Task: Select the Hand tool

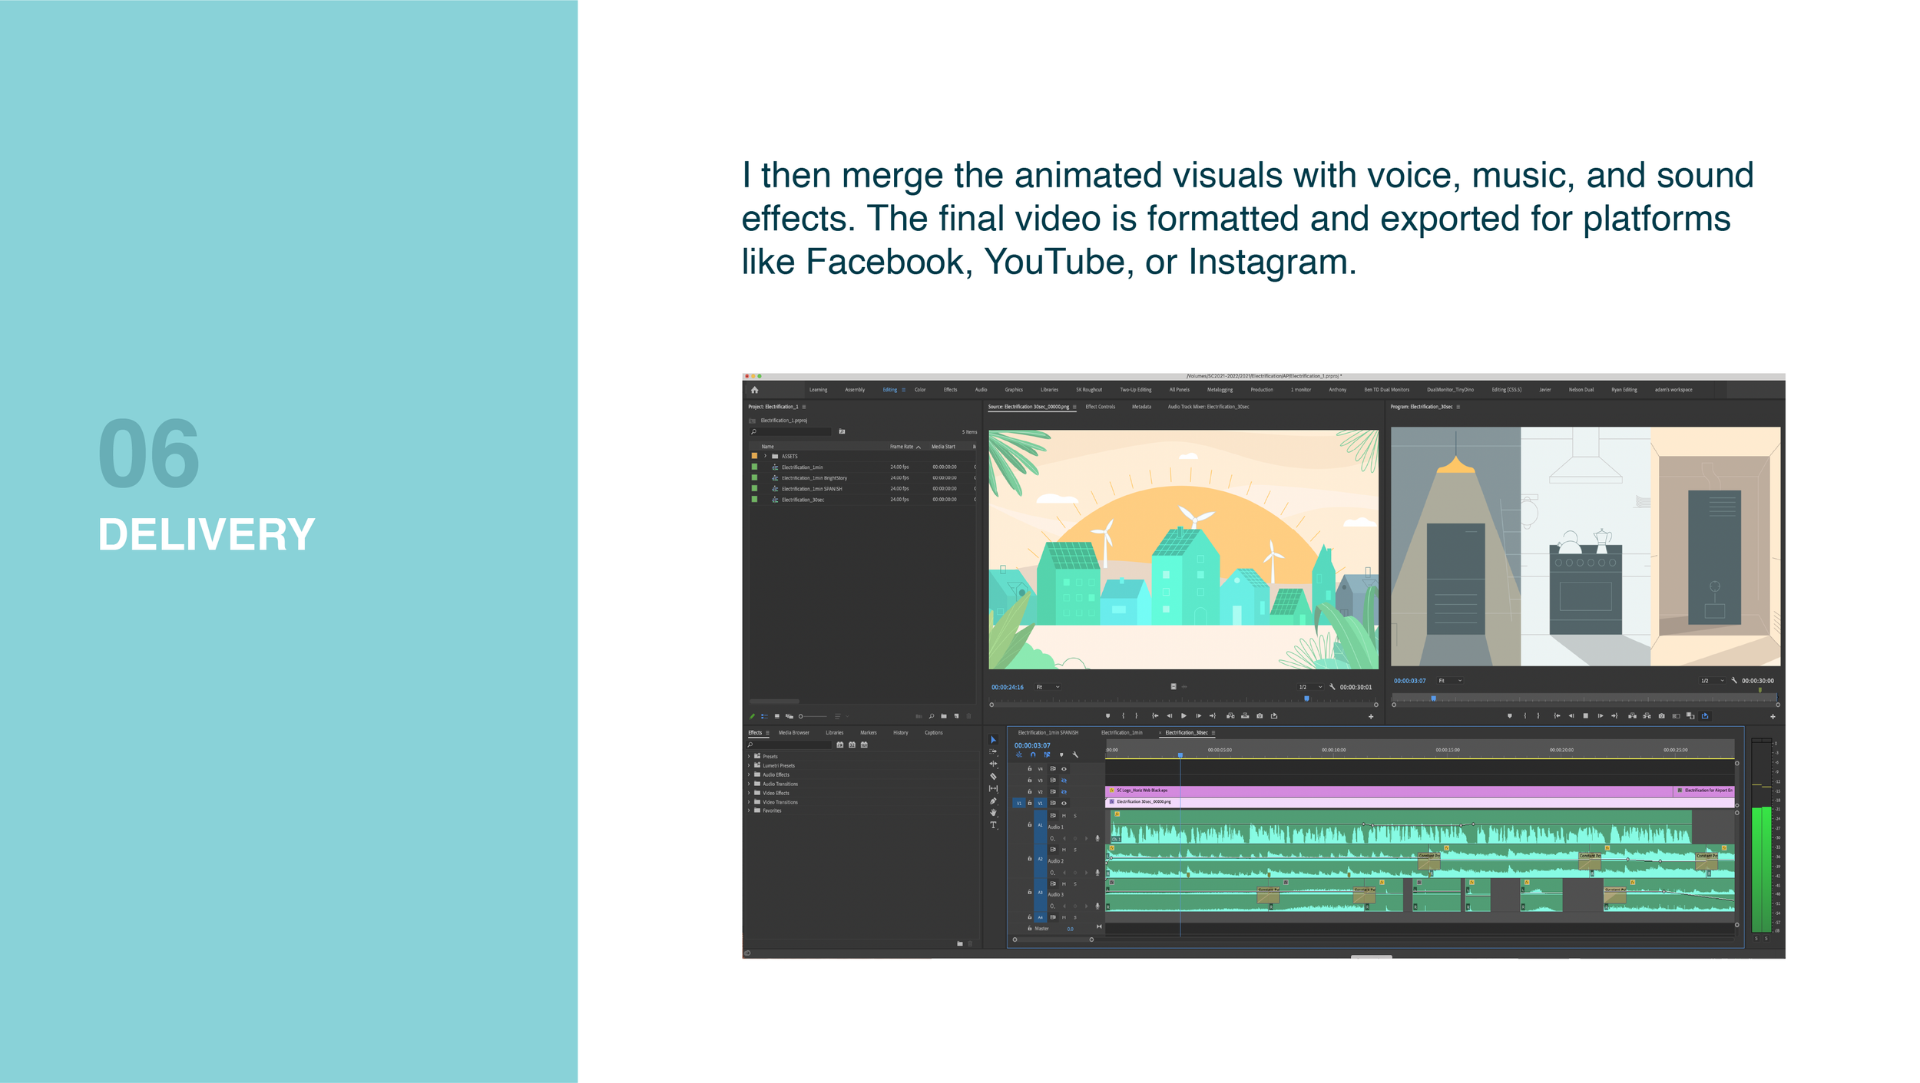Action: [x=993, y=813]
